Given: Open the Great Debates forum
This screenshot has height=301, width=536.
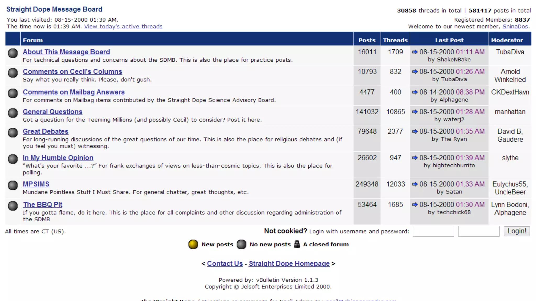Looking at the screenshot, I should click(46, 131).
